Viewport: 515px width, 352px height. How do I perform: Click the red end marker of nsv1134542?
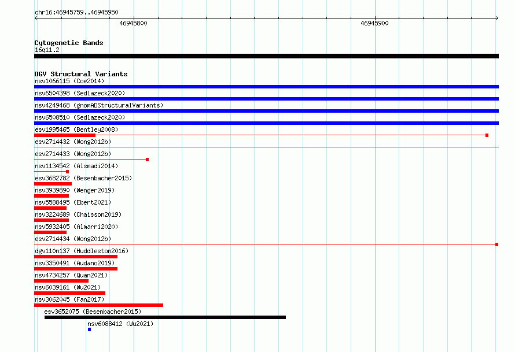tap(67, 172)
